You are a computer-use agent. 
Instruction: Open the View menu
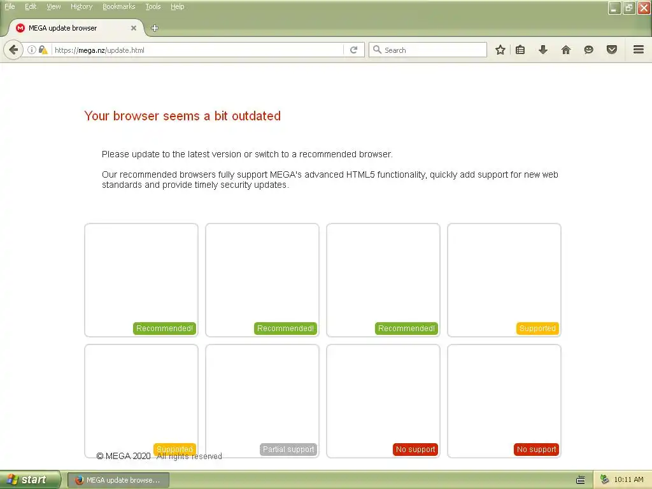(53, 6)
